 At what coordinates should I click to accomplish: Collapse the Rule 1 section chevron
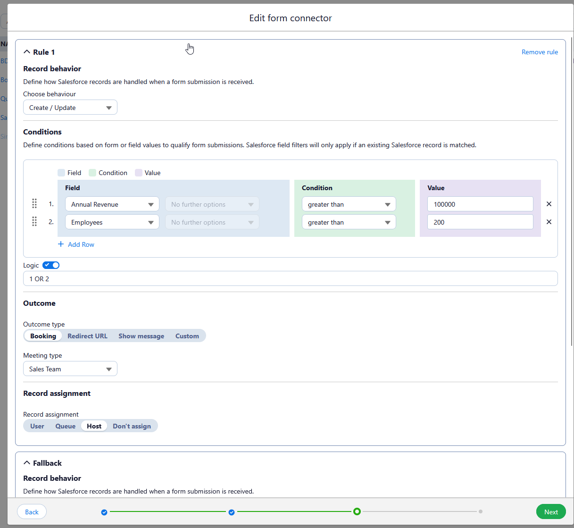[x=27, y=52]
